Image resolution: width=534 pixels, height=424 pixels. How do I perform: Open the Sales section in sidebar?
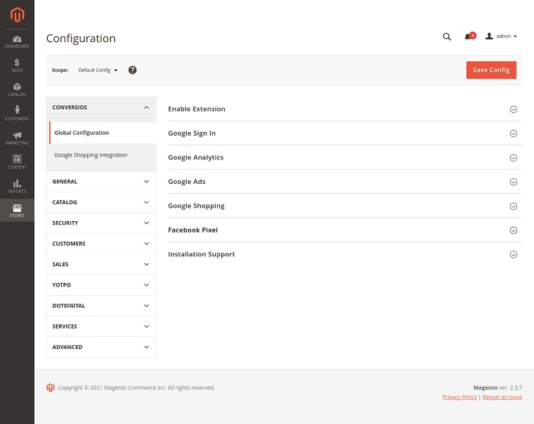pyautogui.click(x=17, y=65)
